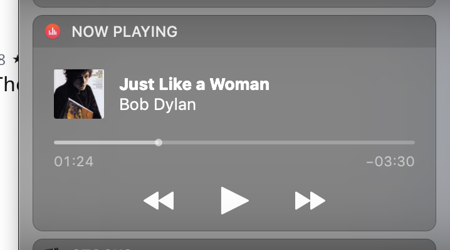Image resolution: width=450 pixels, height=250 pixels.
Task: Click the already played portion of progress bar
Action: (x=105, y=142)
